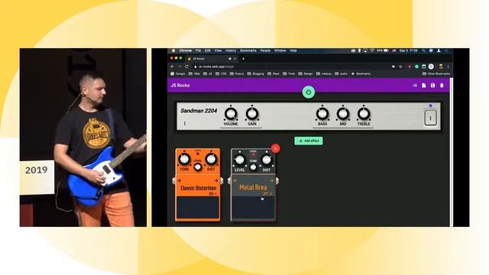Click the page vertical scrollbar

point(451,152)
